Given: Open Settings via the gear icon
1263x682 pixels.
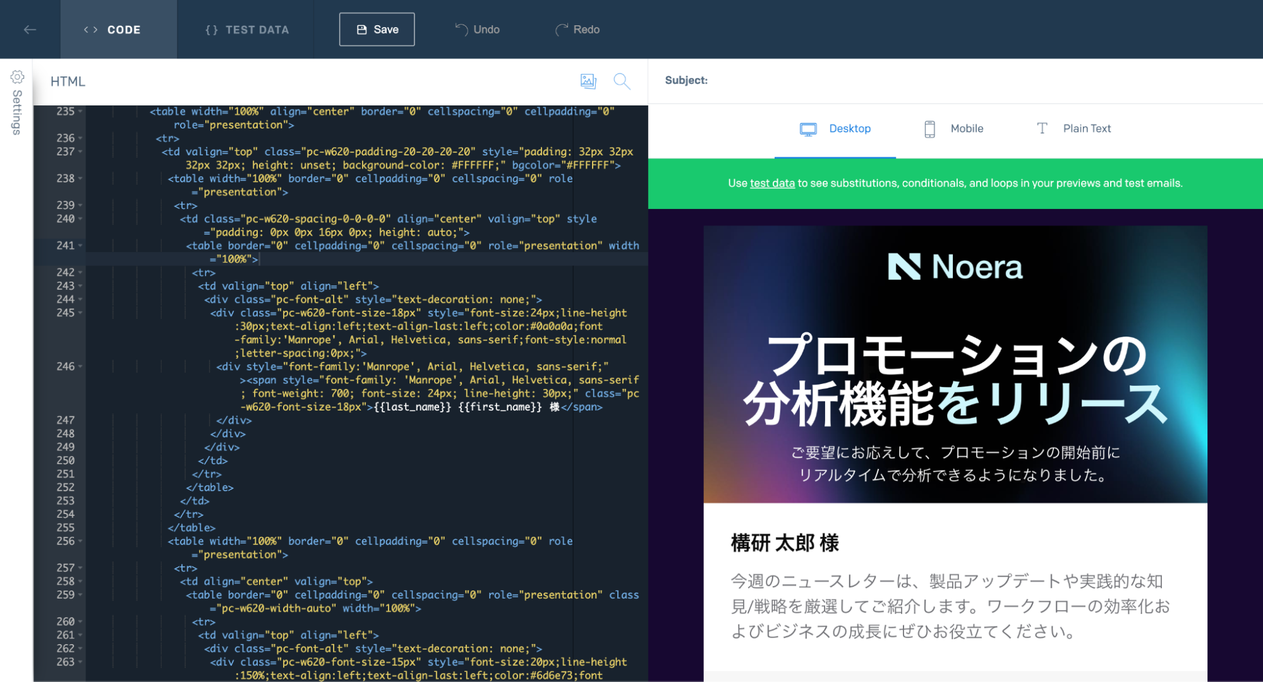Looking at the screenshot, I should click(x=16, y=77).
